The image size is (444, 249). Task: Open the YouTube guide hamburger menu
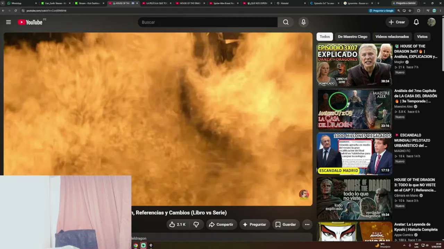click(x=8, y=22)
